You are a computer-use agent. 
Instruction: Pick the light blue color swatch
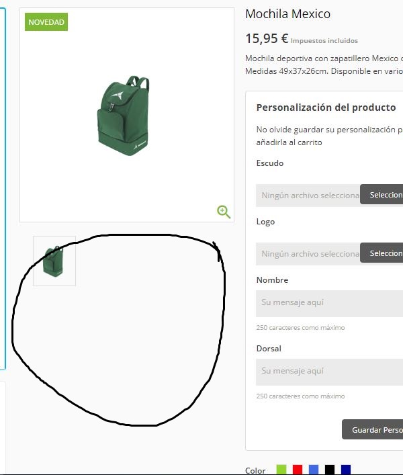[x=314, y=470]
